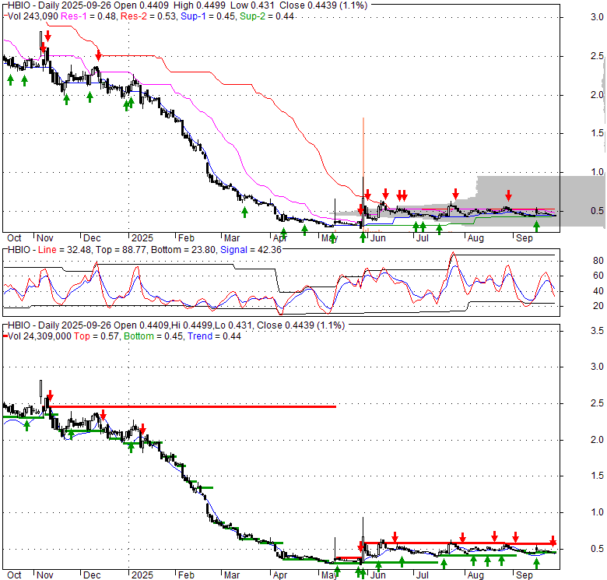This screenshot has width=607, height=580.
Task: Click the 2025 year label under the bottom chart
Action: click(x=142, y=575)
